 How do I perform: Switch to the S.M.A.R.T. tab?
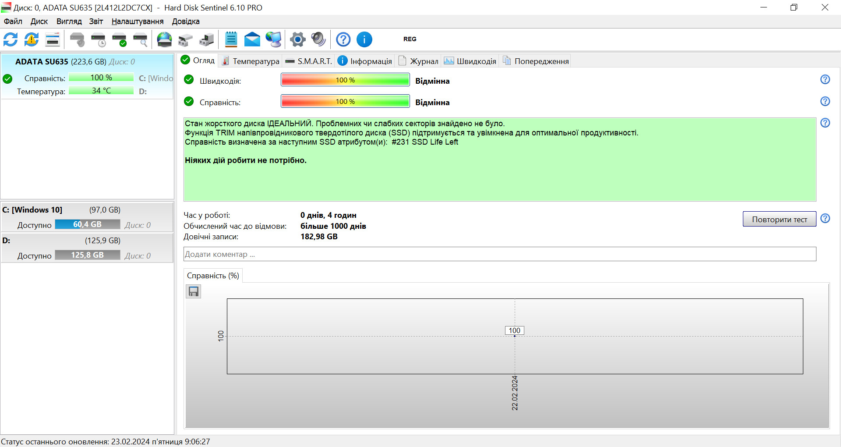click(x=309, y=61)
